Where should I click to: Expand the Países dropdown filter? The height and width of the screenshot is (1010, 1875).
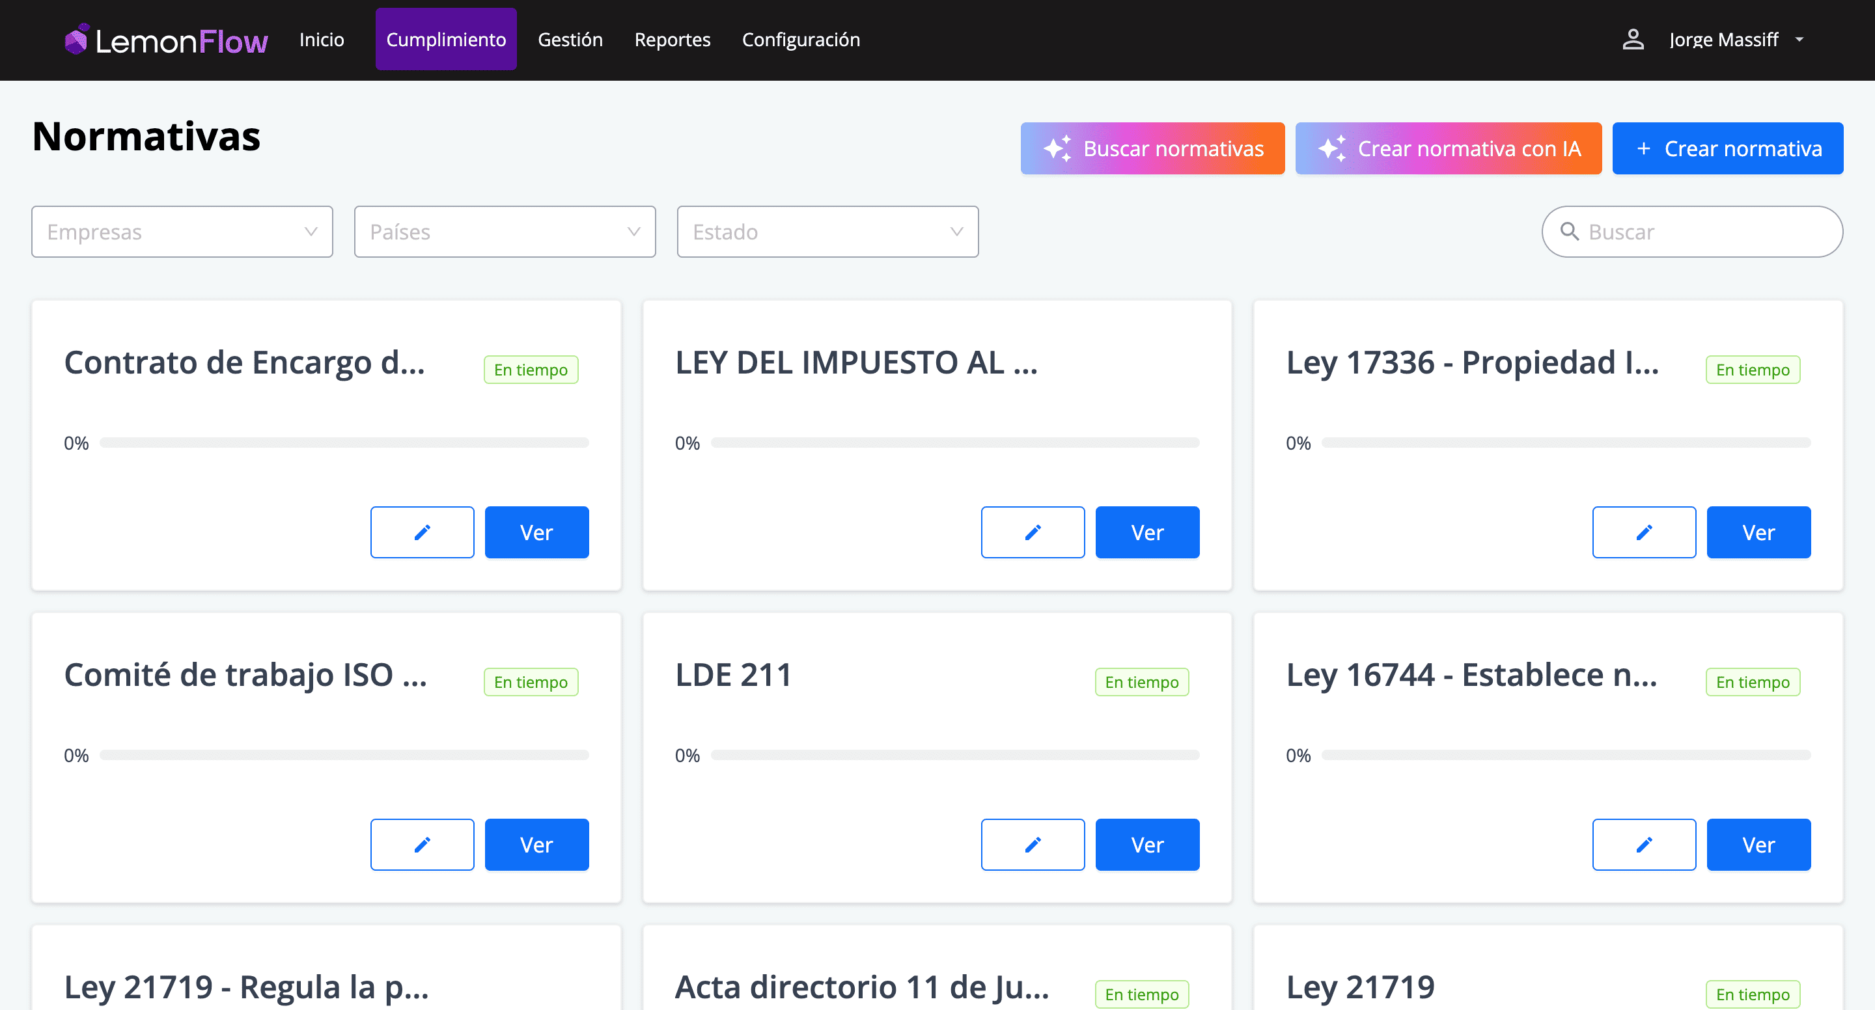click(505, 232)
